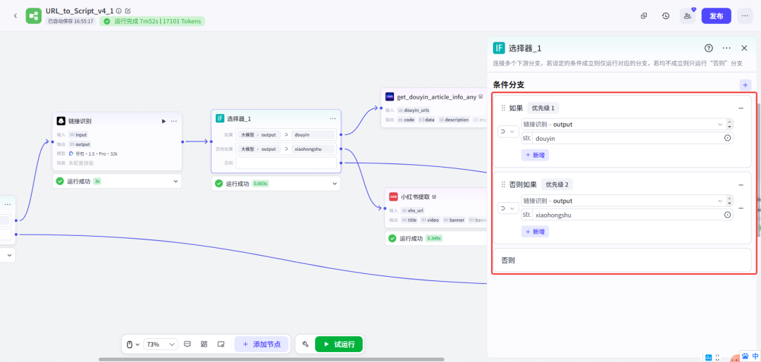The width and height of the screenshot is (761, 362).
Task: Grab drag handle of 如果 branch
Action: (503, 108)
